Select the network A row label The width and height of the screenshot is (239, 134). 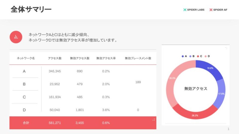pos(24,71)
